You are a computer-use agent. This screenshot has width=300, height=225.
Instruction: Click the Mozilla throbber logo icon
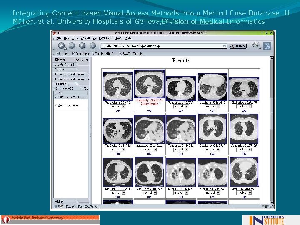click(267, 46)
